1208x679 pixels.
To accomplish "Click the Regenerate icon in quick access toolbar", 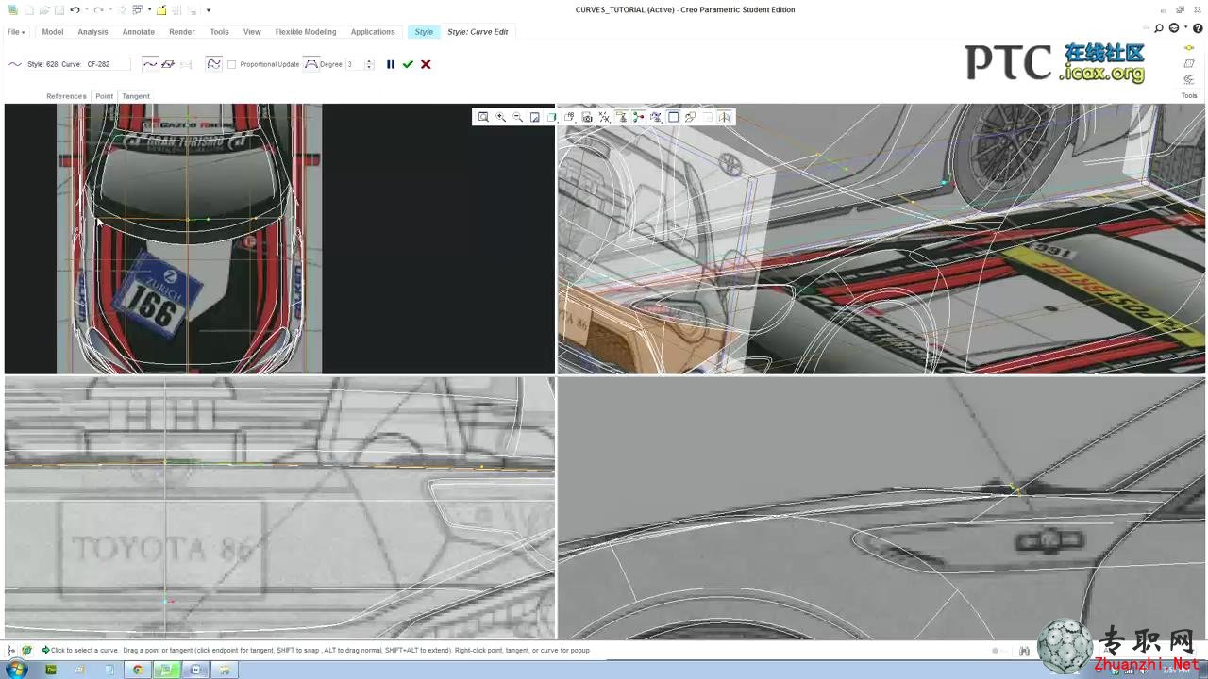I will pyautogui.click(x=124, y=10).
